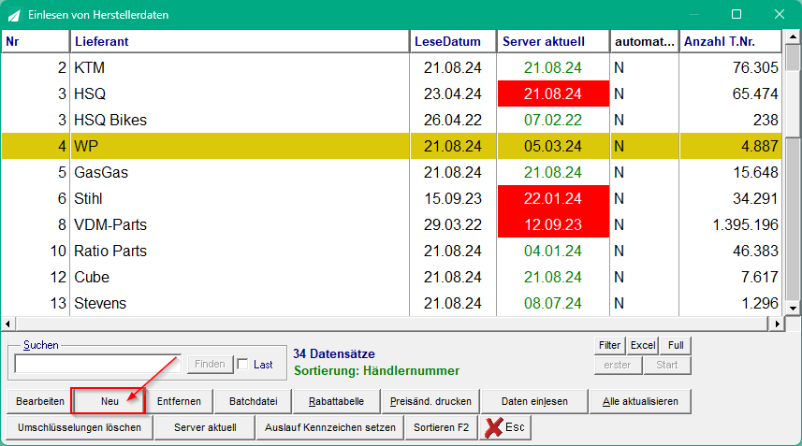Select the VDM-Parts row
802x446 pixels.
(392, 224)
